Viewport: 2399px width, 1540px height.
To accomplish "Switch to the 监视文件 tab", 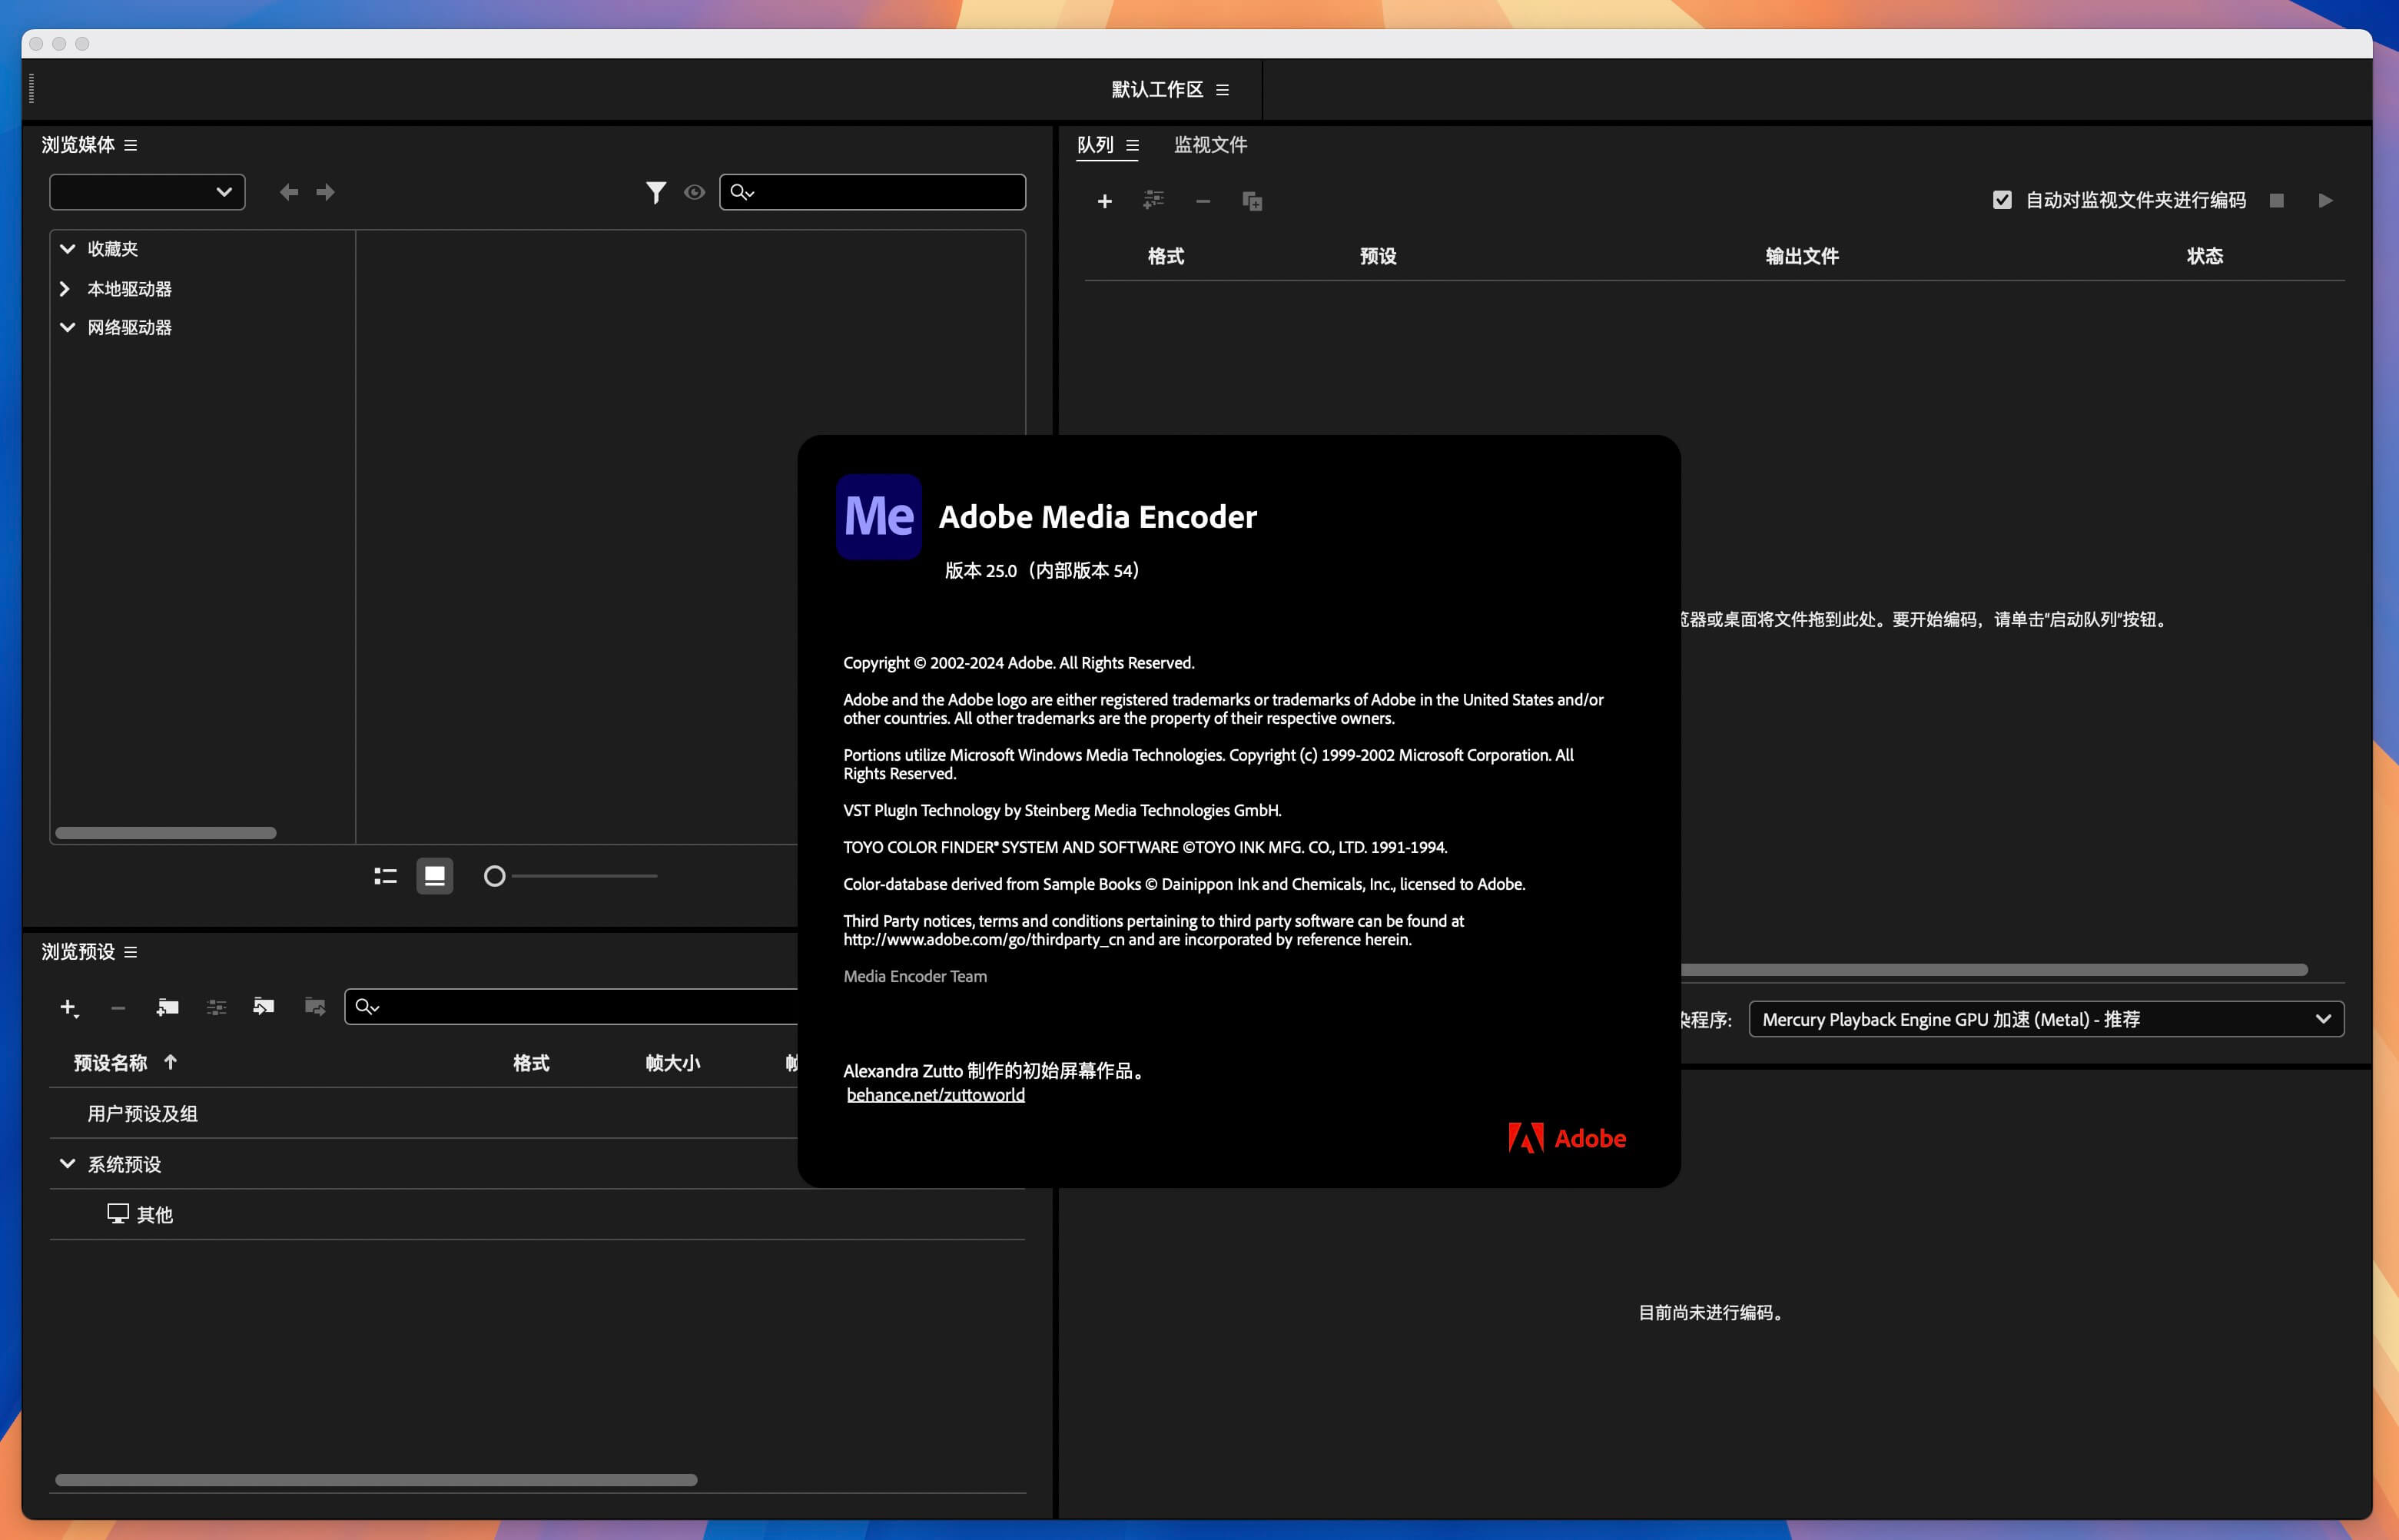I will pos(1210,145).
